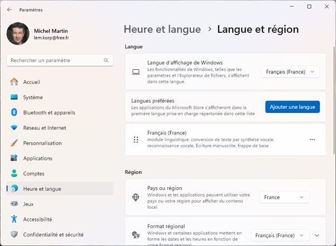The height and width of the screenshot is (246, 336).
Task: Open the Jeux settings section
Action: (28, 204)
